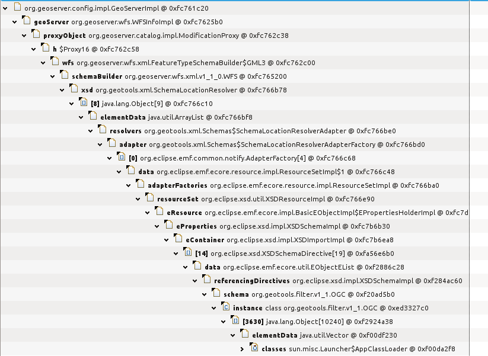Select the 'java.util.Vector @ 0xf00df230' text

[348, 335]
